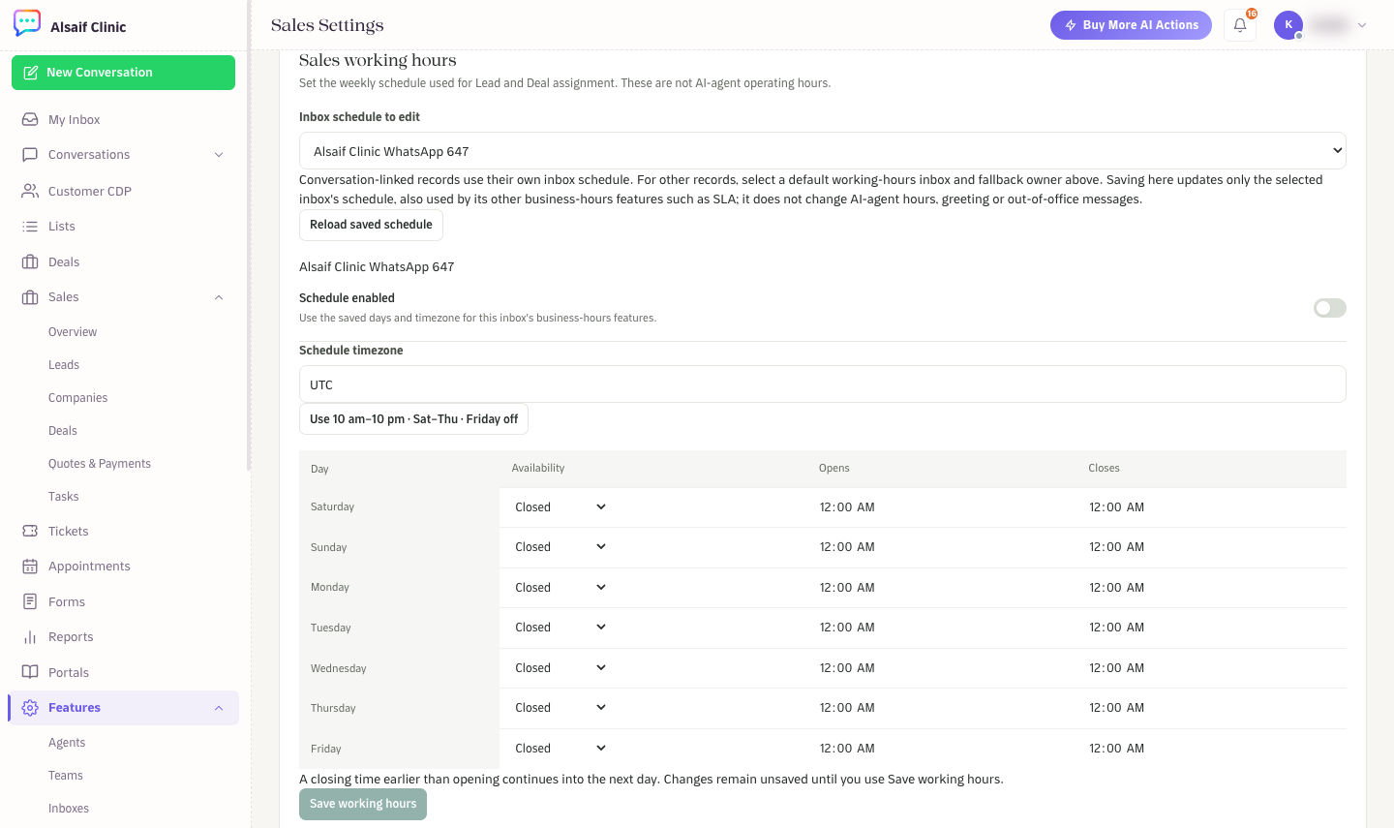Click Reload saved schedule button
The width and height of the screenshot is (1394, 828).
point(371,225)
